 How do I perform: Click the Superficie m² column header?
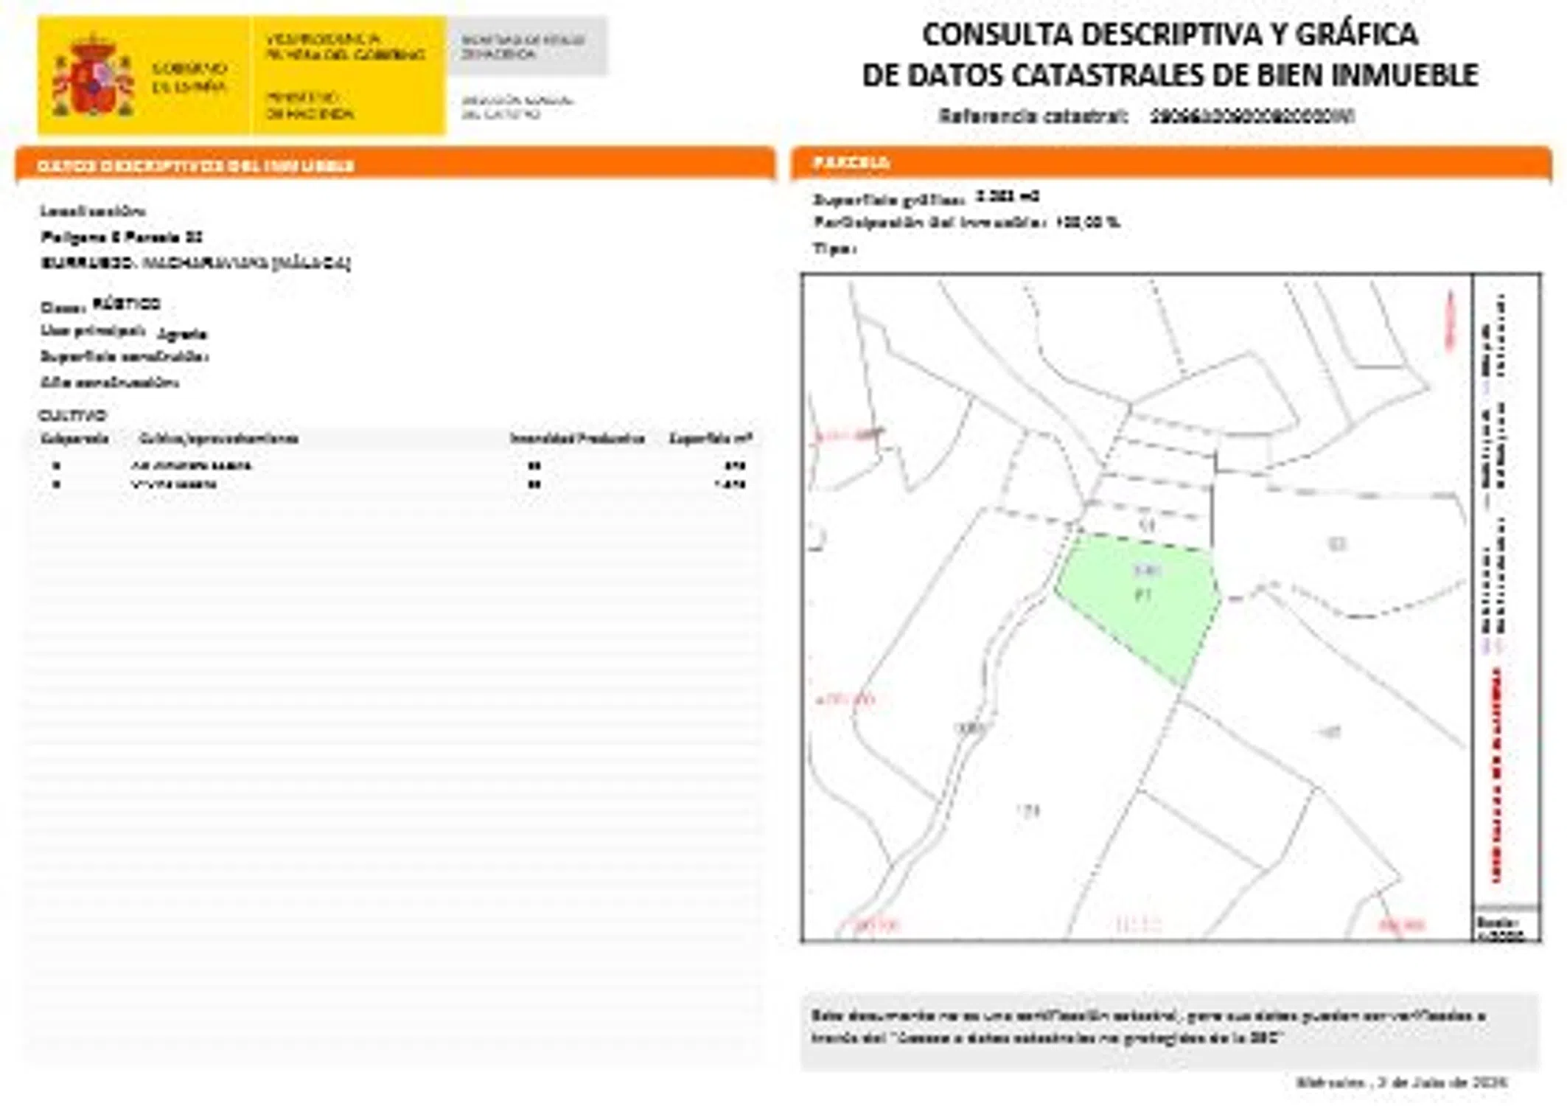click(710, 439)
